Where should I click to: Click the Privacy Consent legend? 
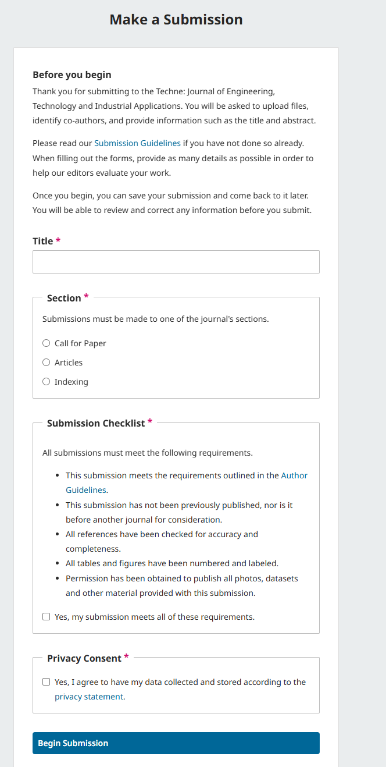click(x=84, y=658)
